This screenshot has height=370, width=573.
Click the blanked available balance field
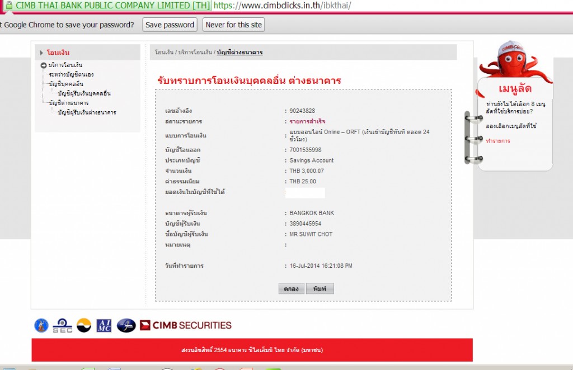click(x=305, y=193)
